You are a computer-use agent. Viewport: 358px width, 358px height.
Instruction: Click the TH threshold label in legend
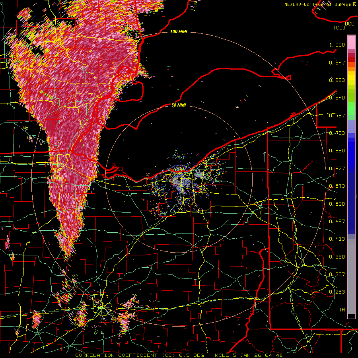point(342,310)
